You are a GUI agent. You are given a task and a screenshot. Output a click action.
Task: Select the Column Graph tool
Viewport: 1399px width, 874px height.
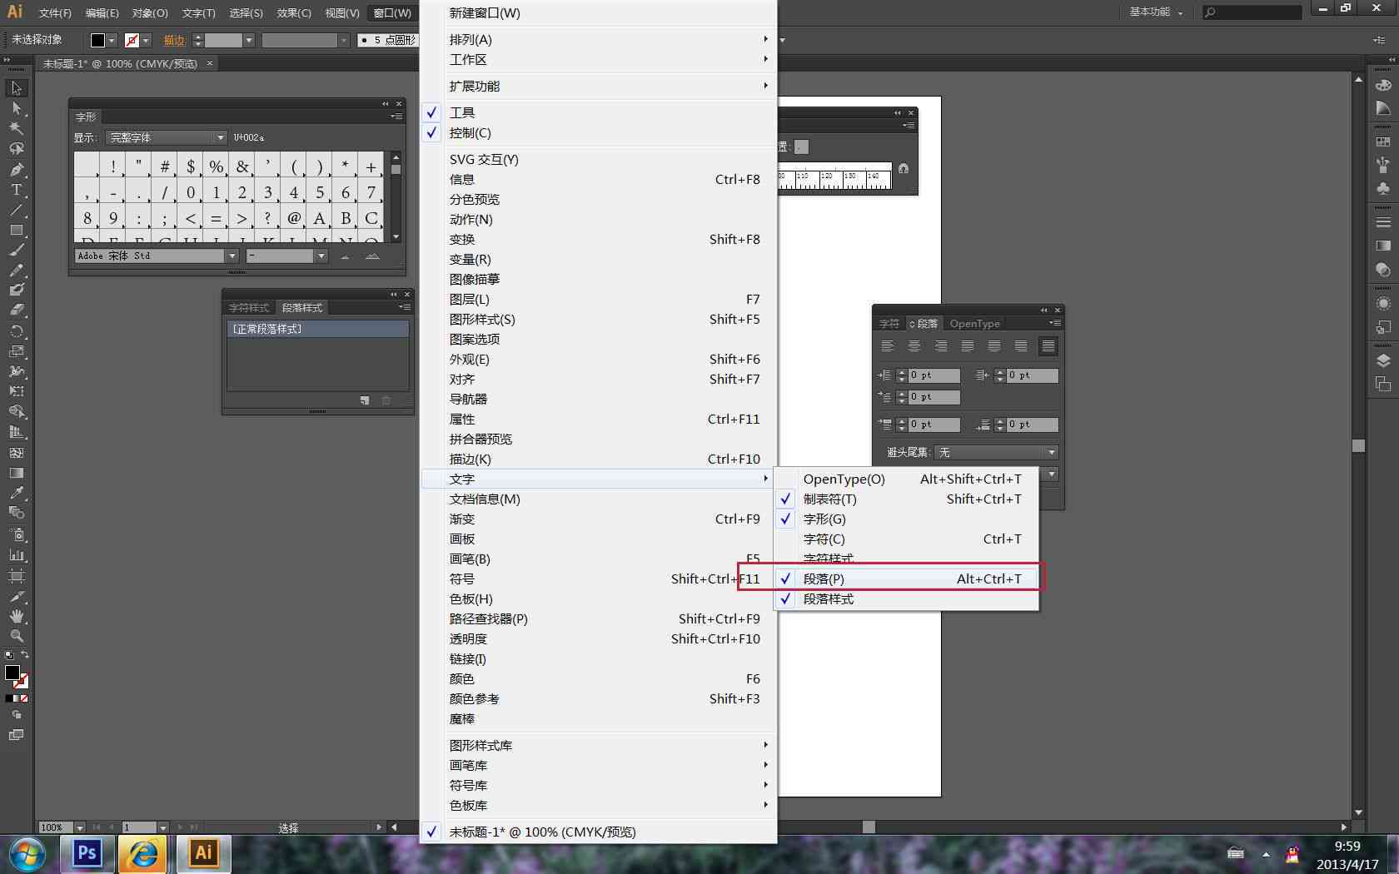click(x=16, y=554)
